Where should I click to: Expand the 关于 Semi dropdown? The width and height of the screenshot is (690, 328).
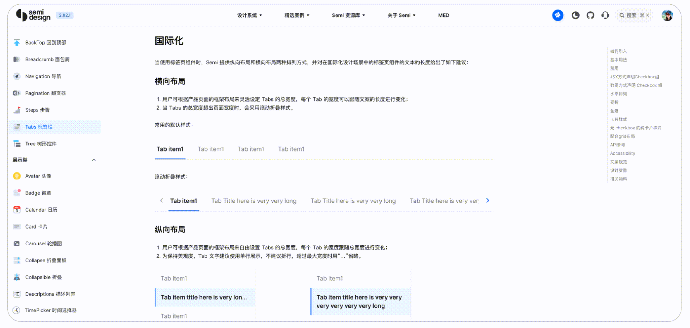(401, 15)
